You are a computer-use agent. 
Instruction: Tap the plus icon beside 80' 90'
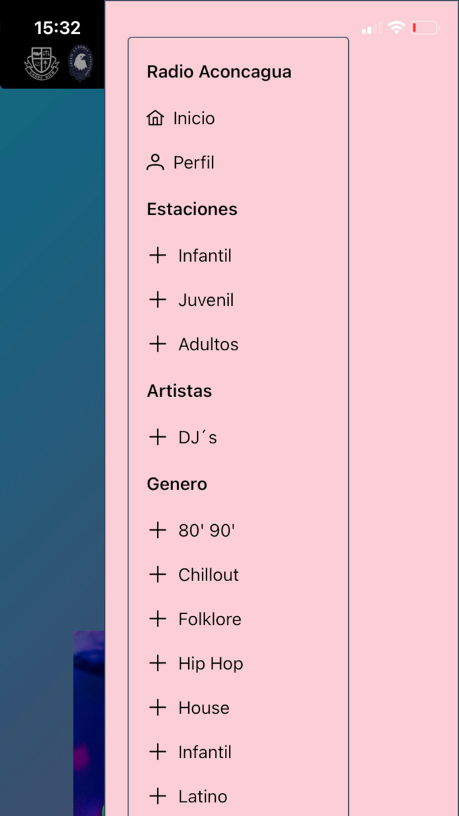point(157,530)
